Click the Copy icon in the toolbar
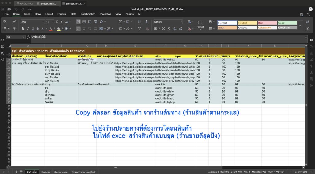The width and height of the screenshot is (315, 174). click(5, 22)
